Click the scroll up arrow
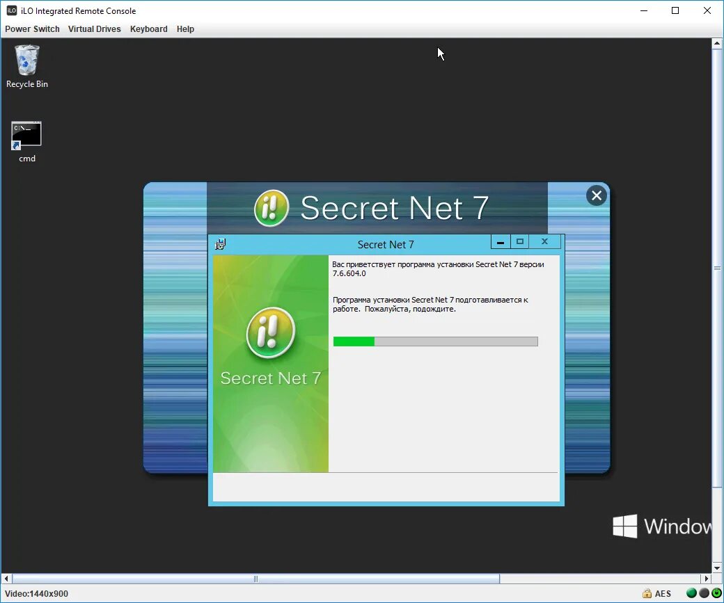 717,44
